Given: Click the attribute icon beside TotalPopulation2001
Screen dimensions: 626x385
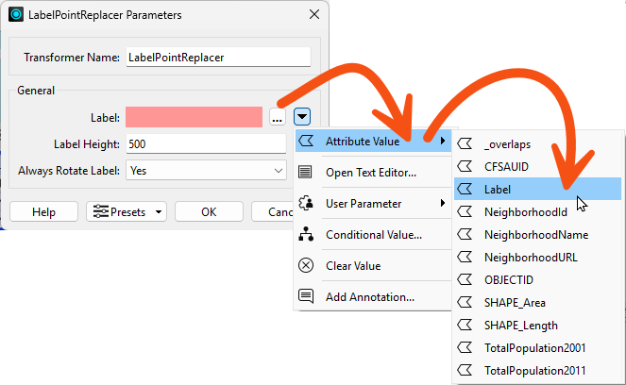Looking at the screenshot, I should [x=465, y=347].
